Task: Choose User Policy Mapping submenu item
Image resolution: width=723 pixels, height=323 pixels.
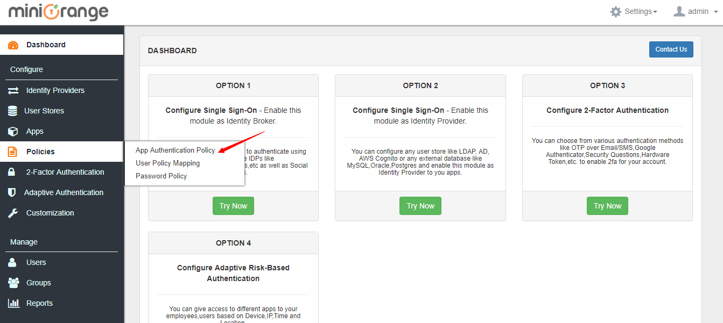Action: (167, 163)
